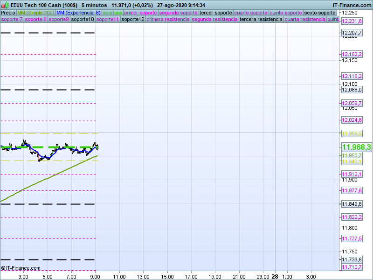Click the apertura legend label

click(112, 13)
